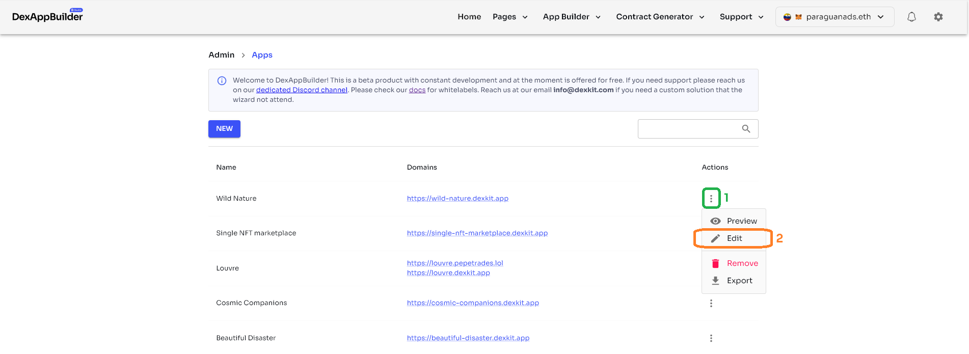Click the notifications bell icon
The image size is (969, 354).
[911, 17]
